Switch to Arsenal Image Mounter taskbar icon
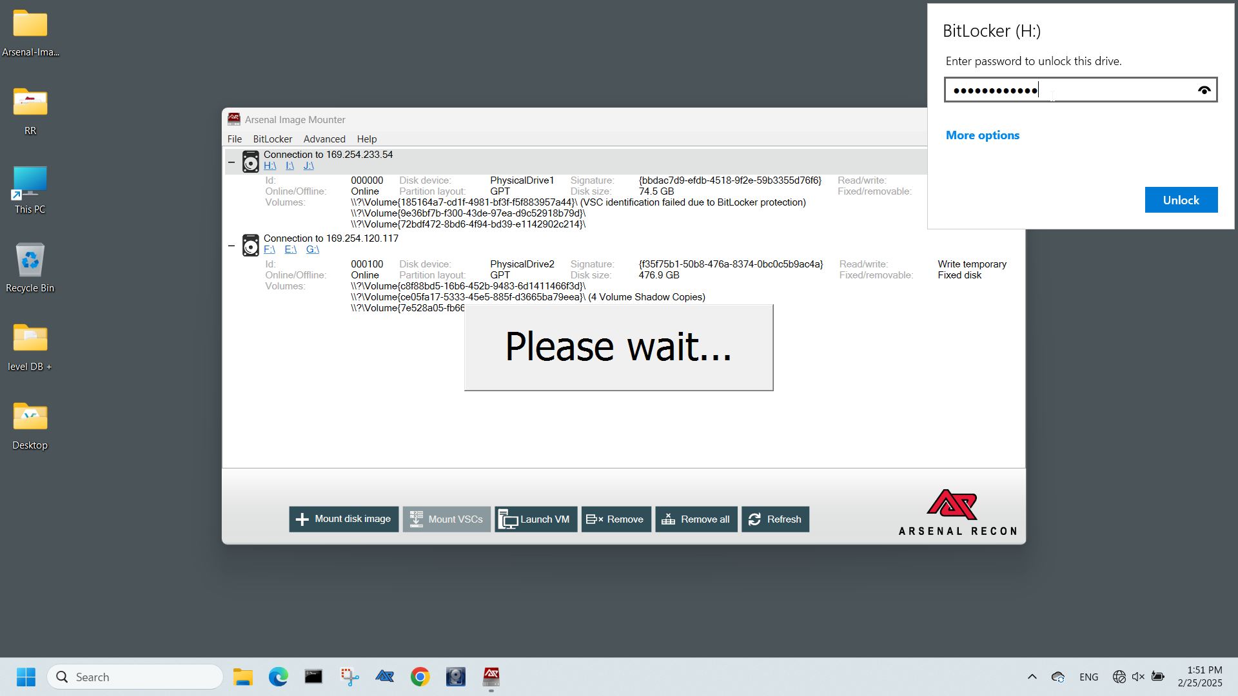This screenshot has width=1238, height=696. click(491, 677)
